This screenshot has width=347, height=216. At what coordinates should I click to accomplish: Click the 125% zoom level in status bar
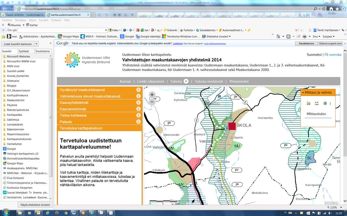click(x=333, y=208)
